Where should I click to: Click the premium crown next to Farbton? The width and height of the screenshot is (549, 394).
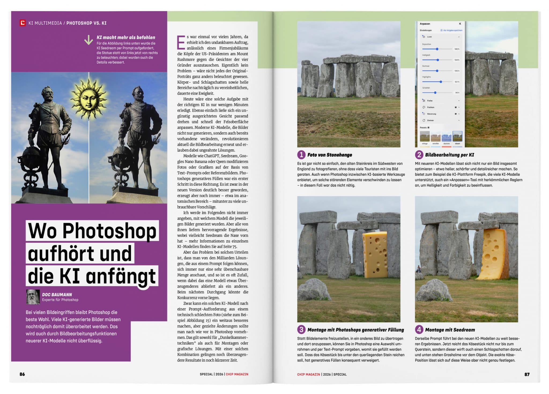(x=456, y=107)
